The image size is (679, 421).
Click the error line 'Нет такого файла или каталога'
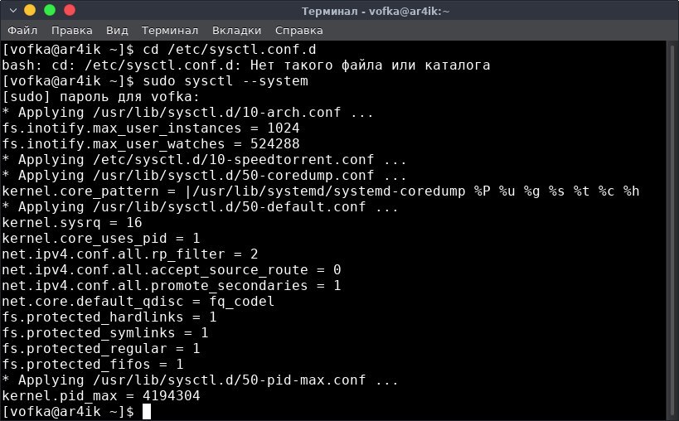(371, 65)
